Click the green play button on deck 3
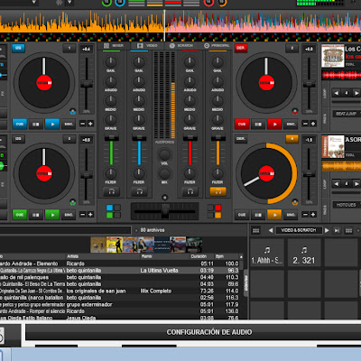Viewport: 361px width, 361px height. [x=52, y=215]
